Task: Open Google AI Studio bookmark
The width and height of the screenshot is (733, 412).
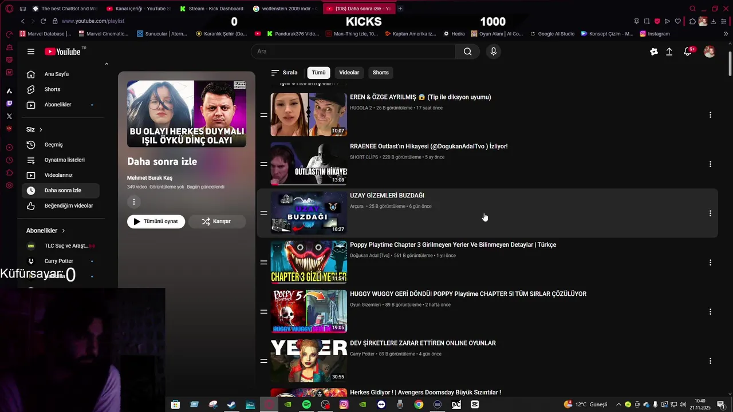Action: tap(551, 34)
